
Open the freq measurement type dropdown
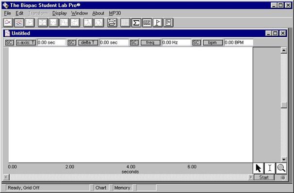coord(150,43)
